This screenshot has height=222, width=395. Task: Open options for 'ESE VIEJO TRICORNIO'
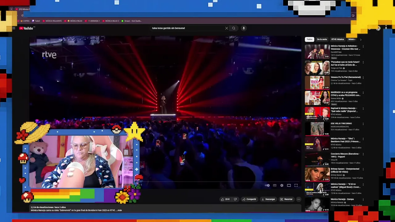click(363, 124)
